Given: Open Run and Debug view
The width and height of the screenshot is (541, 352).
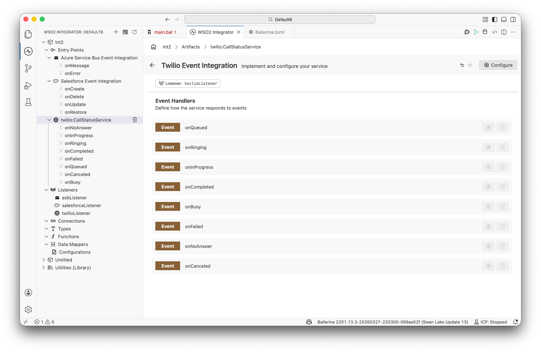Looking at the screenshot, I should coord(28,86).
